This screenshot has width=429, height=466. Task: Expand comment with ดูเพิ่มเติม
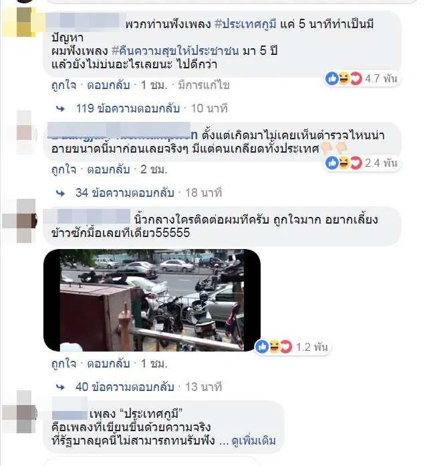tap(254, 441)
